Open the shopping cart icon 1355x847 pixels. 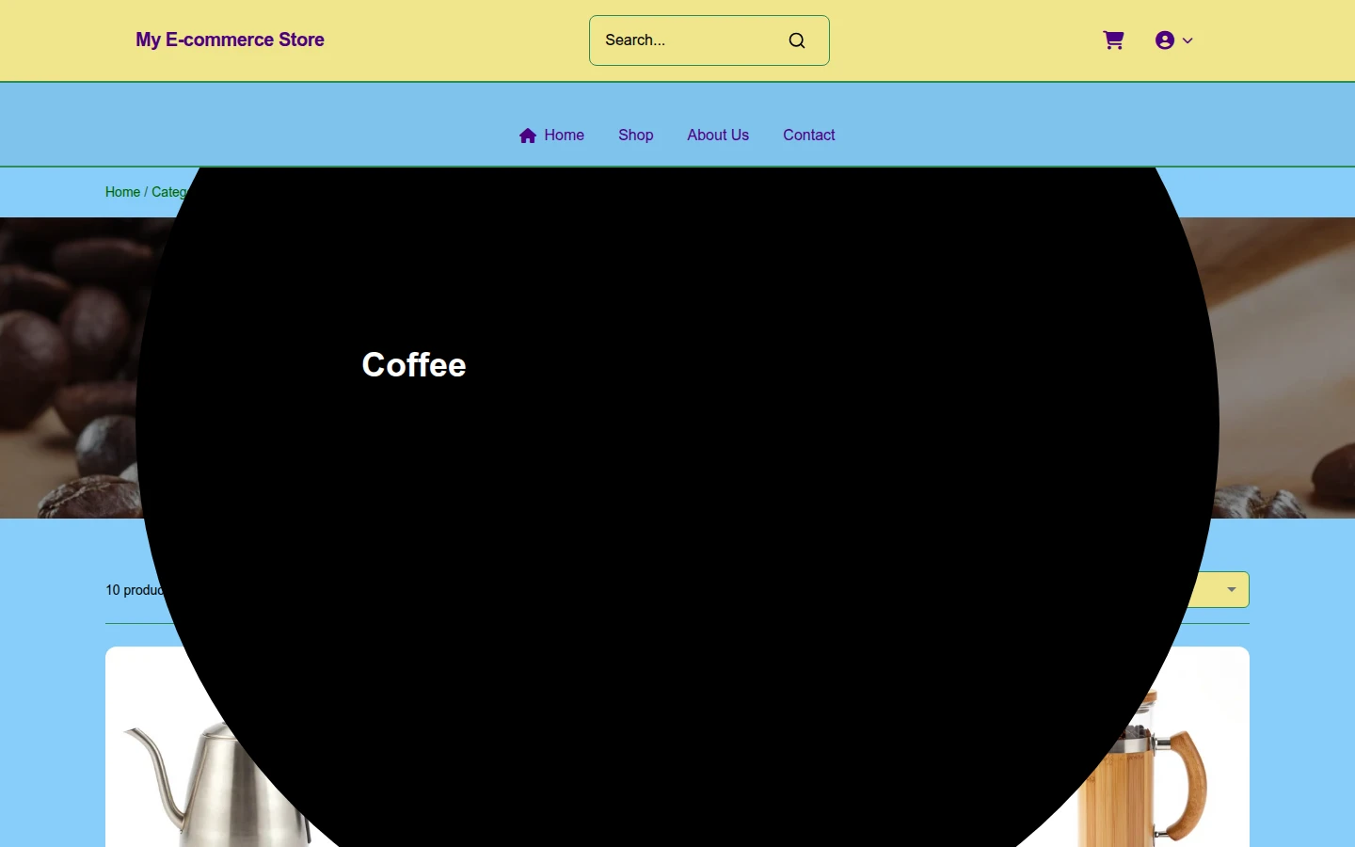1113,40
